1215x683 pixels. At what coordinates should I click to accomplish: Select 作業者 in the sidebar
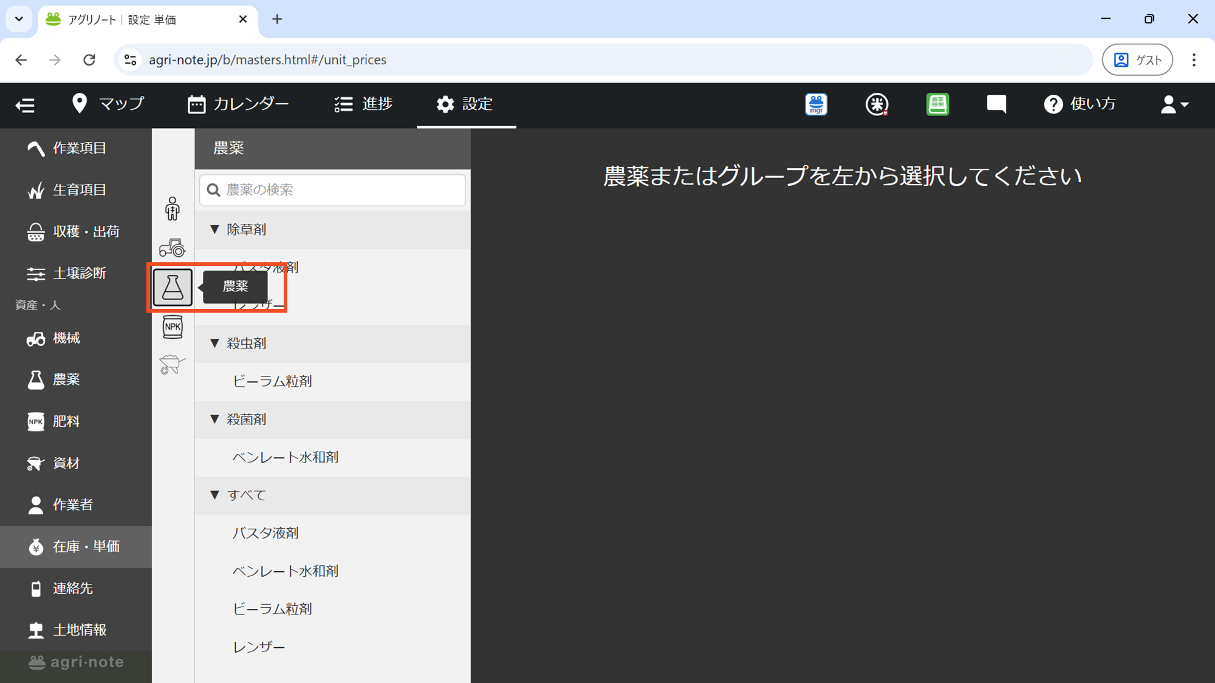76,505
